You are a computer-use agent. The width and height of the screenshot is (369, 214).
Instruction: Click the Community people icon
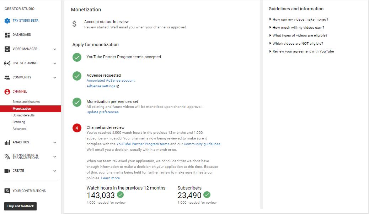click(7, 77)
